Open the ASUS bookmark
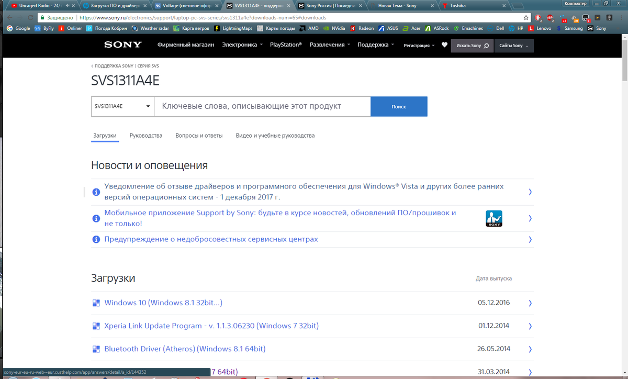Image resolution: width=628 pixels, height=379 pixels. pyautogui.click(x=388, y=28)
